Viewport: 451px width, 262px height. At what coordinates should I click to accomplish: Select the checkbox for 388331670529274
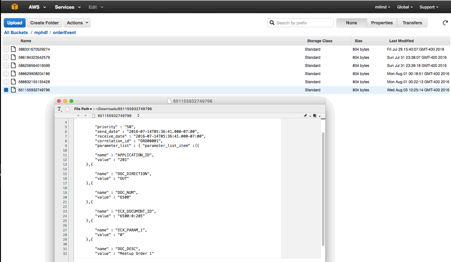pos(6,49)
